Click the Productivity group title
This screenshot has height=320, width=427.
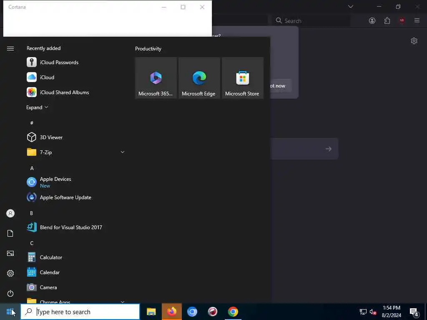148,49
